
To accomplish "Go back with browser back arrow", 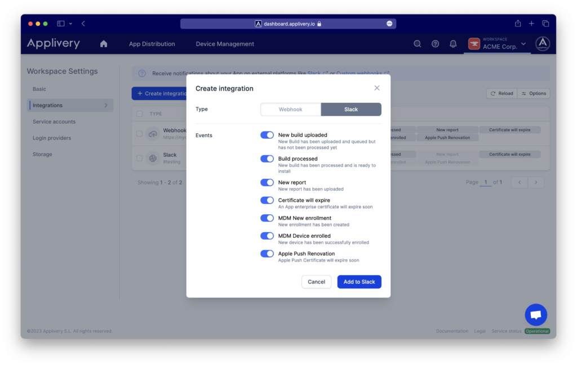I will 83,24.
